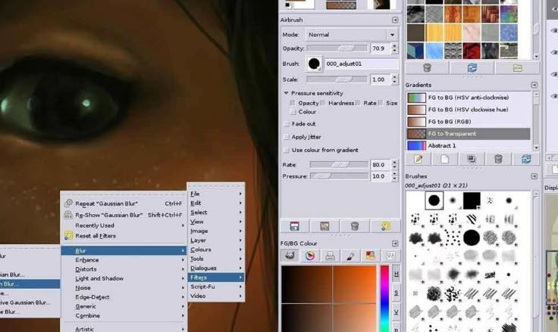Enable the Fade out checkbox
The height and width of the screenshot is (332, 558).
click(287, 124)
